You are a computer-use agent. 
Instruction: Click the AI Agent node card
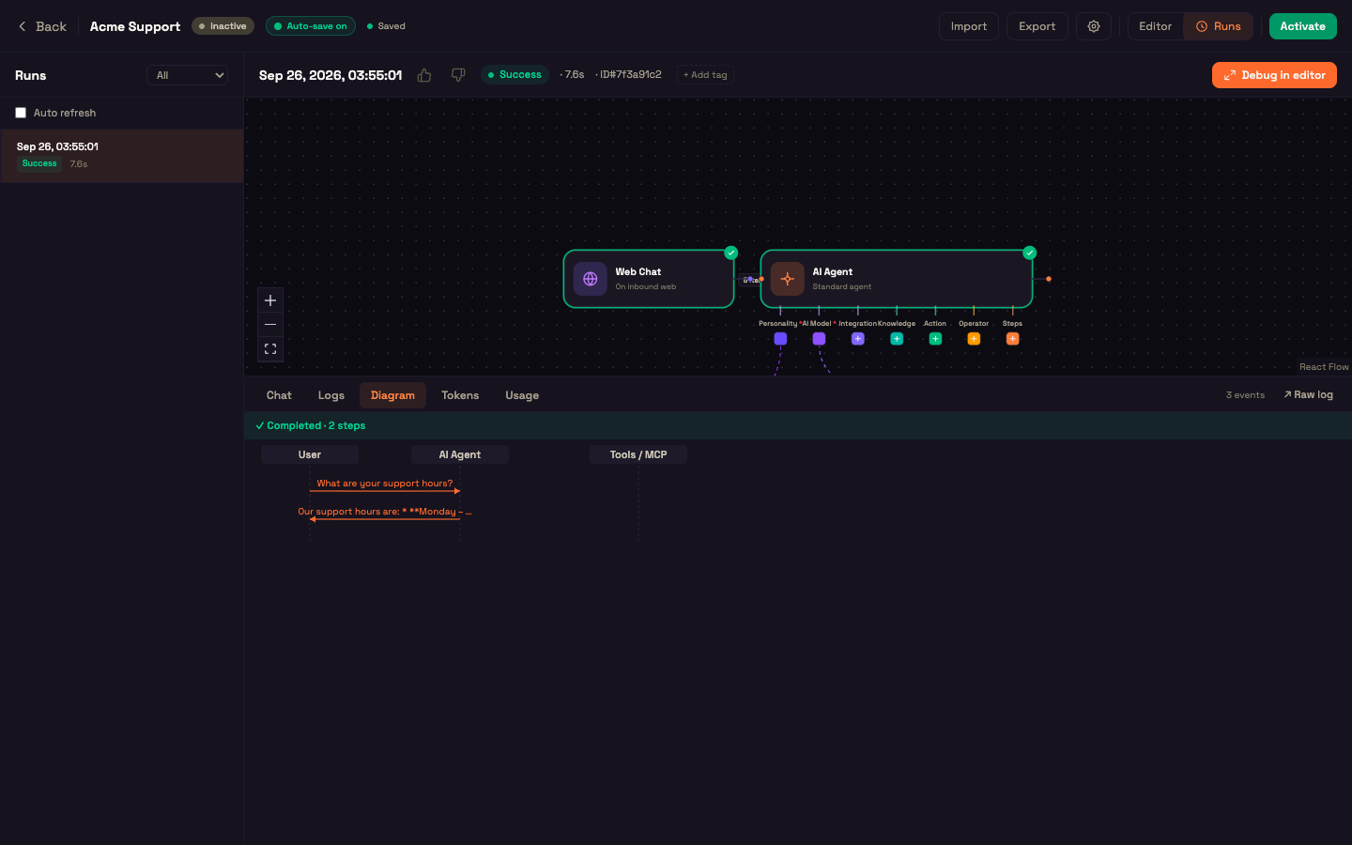[897, 279]
